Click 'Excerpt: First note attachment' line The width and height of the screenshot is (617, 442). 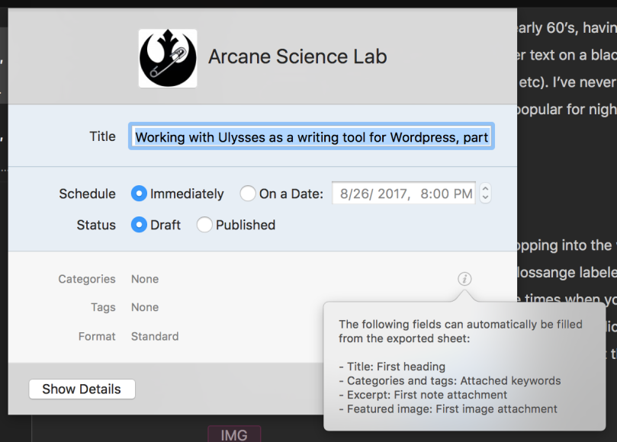(423, 395)
